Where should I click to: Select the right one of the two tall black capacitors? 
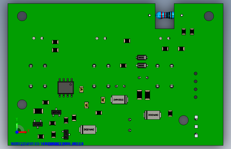(x=147, y=95)
